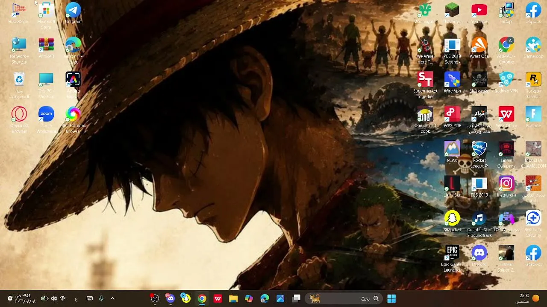Select the Avast One desktop icon
Image resolution: width=547 pixels, height=307 pixels.
click(x=479, y=48)
